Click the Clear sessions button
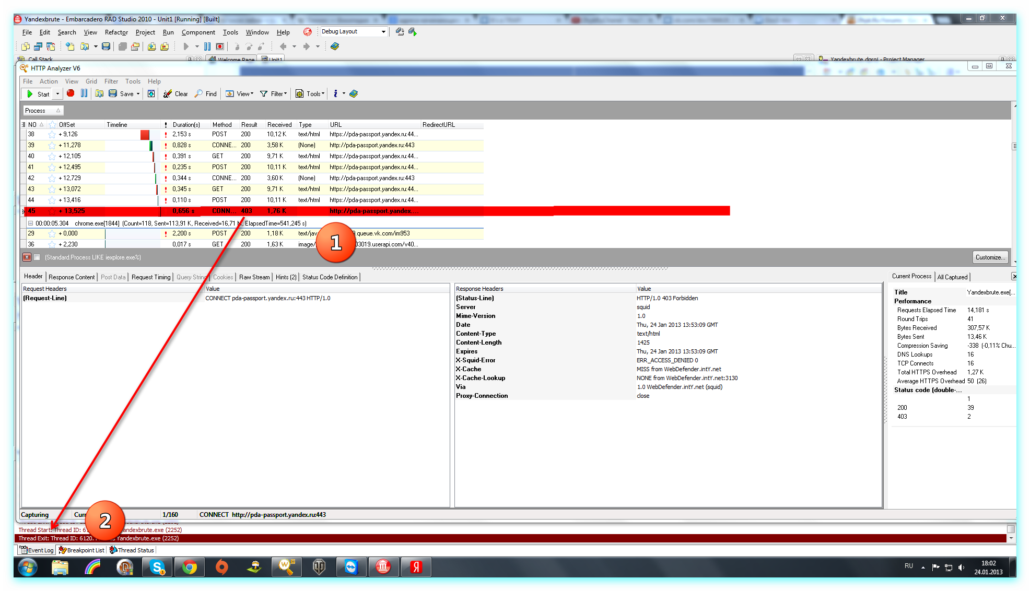1030x591 pixels. coord(175,94)
